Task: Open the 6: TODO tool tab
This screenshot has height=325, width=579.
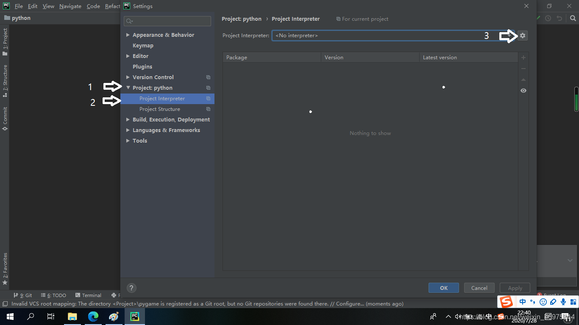Action: click(x=54, y=295)
